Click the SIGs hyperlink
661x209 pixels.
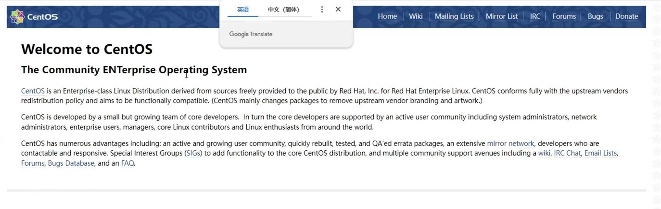[x=193, y=153]
